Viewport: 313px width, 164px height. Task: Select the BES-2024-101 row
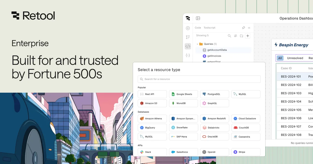tap(295, 77)
